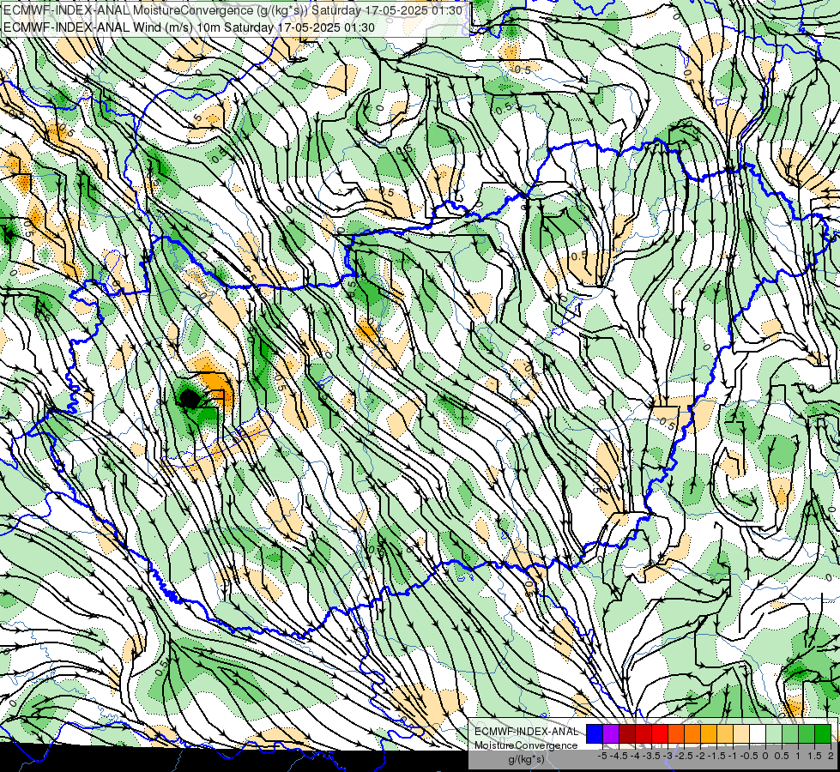Click the medium green swatch between 1 and 1.5

pyautogui.click(x=807, y=734)
